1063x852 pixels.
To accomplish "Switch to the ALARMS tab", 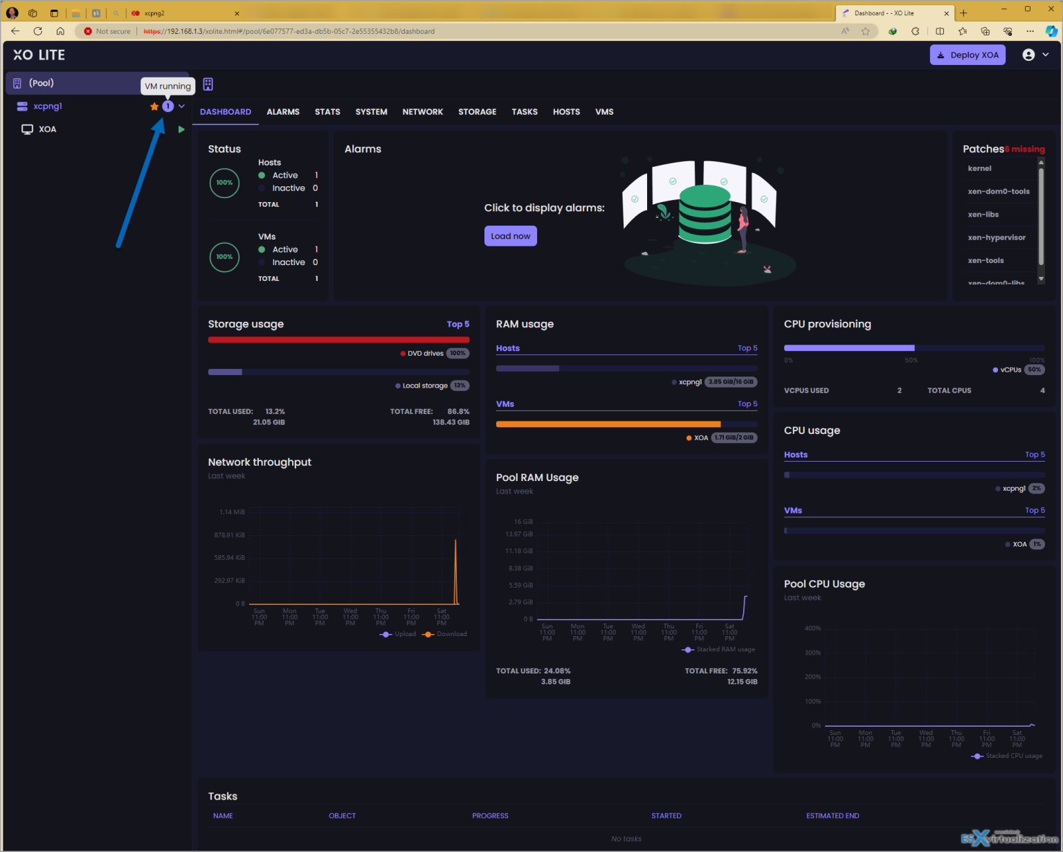I will (x=283, y=112).
